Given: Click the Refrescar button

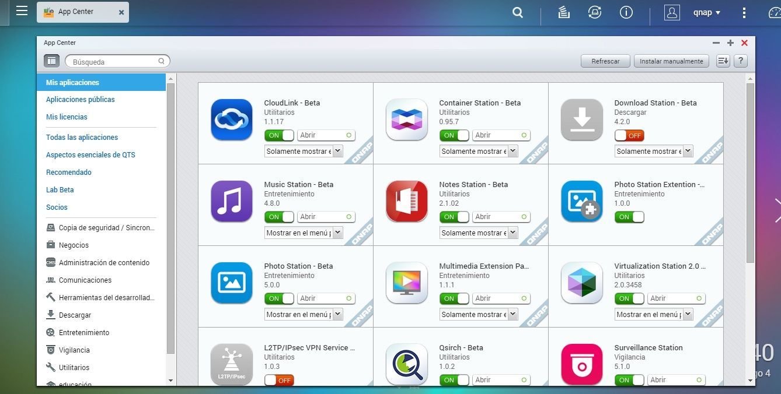Looking at the screenshot, I should [x=605, y=61].
